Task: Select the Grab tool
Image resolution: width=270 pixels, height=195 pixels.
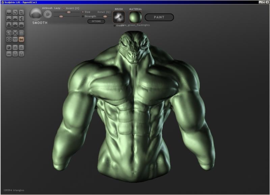Action: [21, 19]
